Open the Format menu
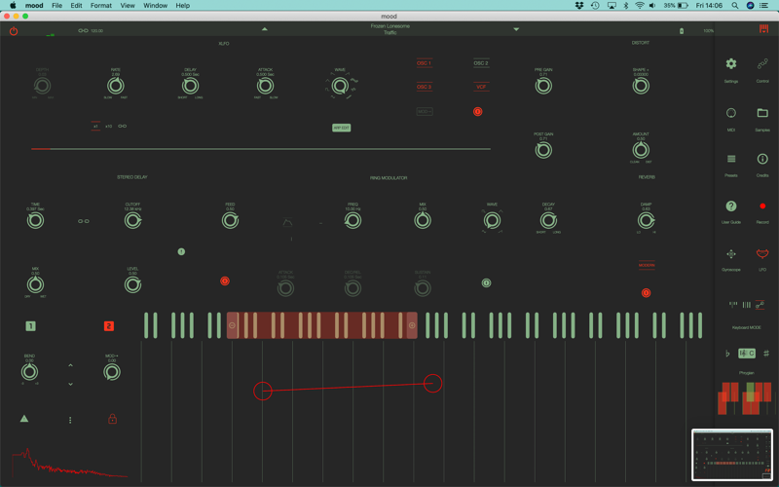Image resolution: width=779 pixels, height=487 pixels. tap(101, 6)
